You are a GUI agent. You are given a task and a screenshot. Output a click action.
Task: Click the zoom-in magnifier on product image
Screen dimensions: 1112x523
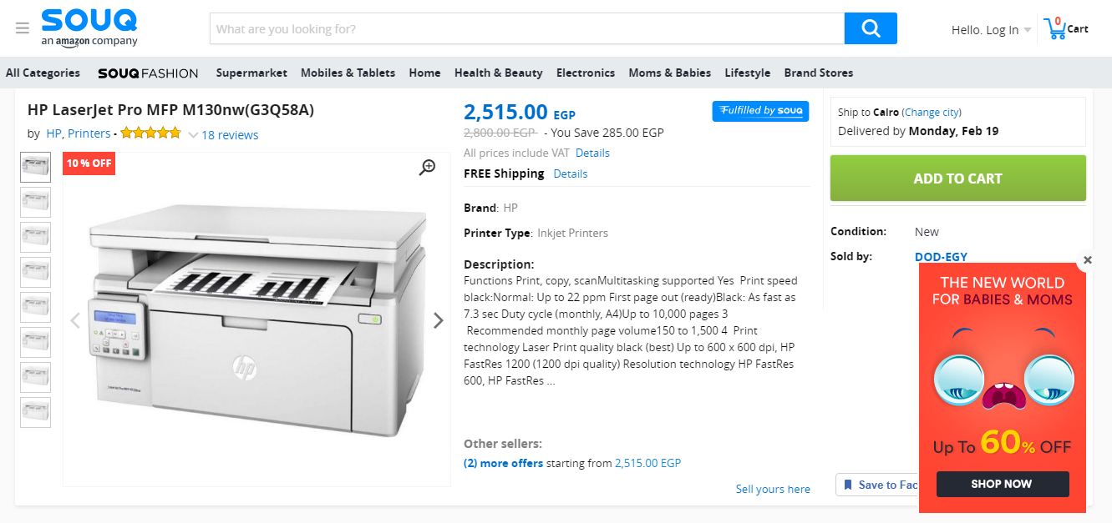427,168
